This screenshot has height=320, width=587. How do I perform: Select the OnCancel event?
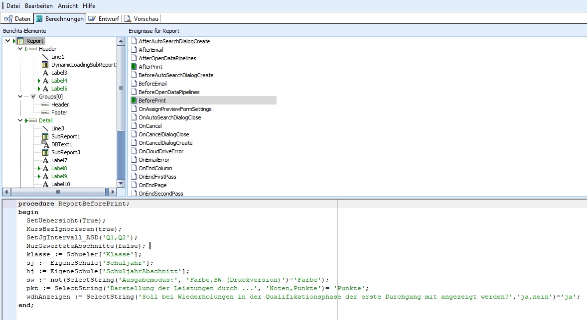point(150,126)
